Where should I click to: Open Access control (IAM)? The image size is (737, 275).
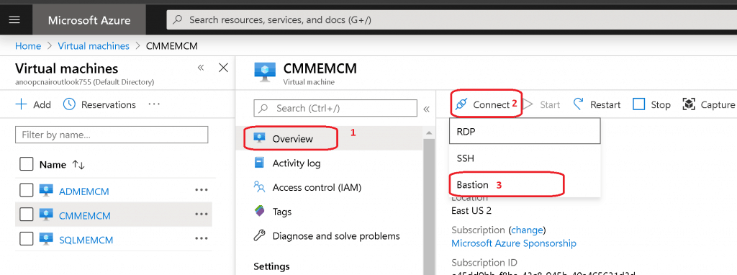[317, 188]
